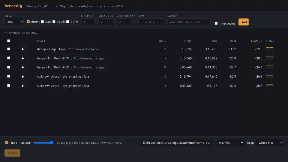This screenshot has height=162, width=288.
Task: Click stems bar of the -26.4 dB row
Action: point(269,67)
